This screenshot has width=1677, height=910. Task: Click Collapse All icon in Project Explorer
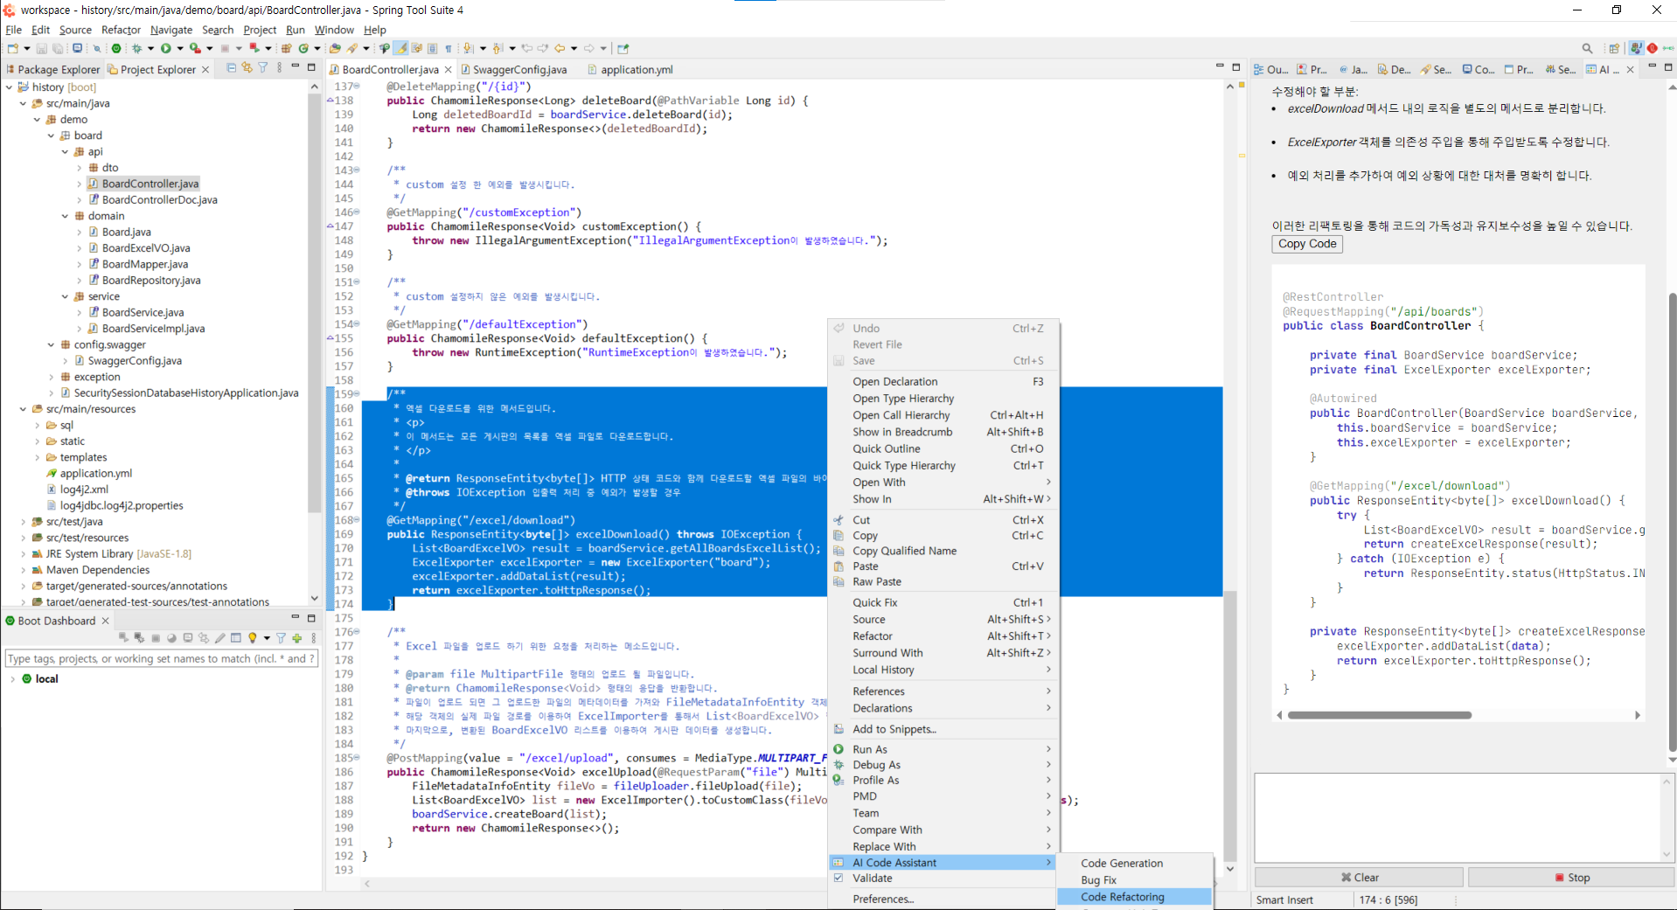click(231, 68)
